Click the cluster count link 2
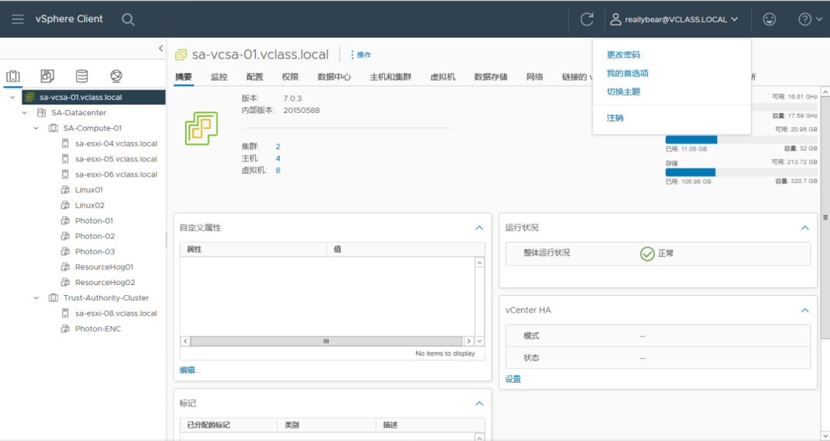The height and width of the screenshot is (441, 830). (x=278, y=147)
